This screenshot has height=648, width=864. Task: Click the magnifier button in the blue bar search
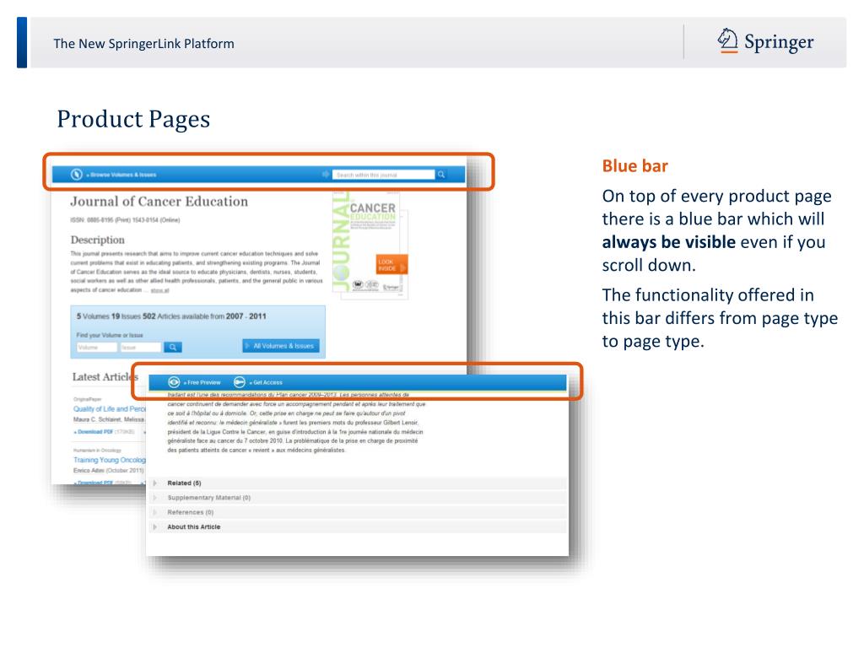(441, 175)
